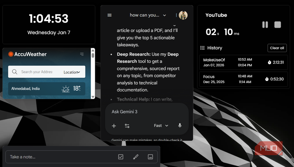Click the stopwatch icon beside 0:52:30
The image size is (294, 167).
point(267,79)
